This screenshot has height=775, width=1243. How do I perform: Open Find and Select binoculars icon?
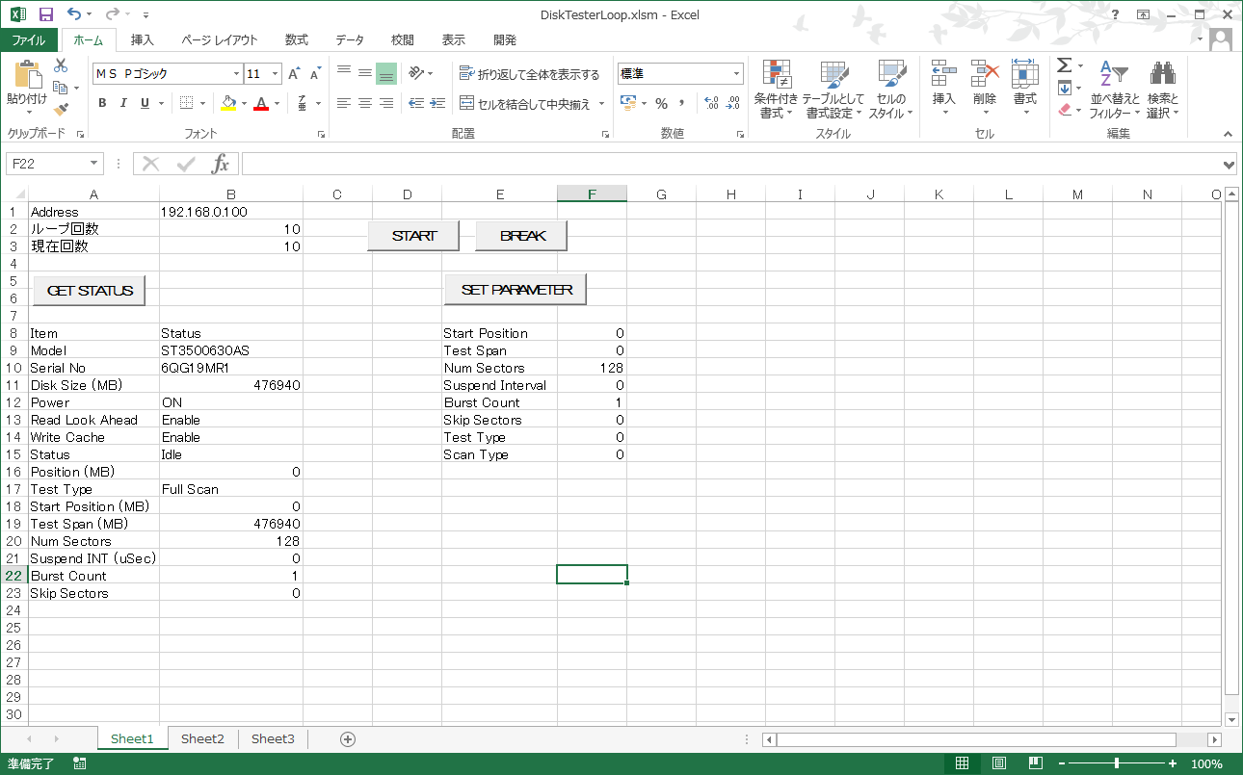click(1162, 73)
